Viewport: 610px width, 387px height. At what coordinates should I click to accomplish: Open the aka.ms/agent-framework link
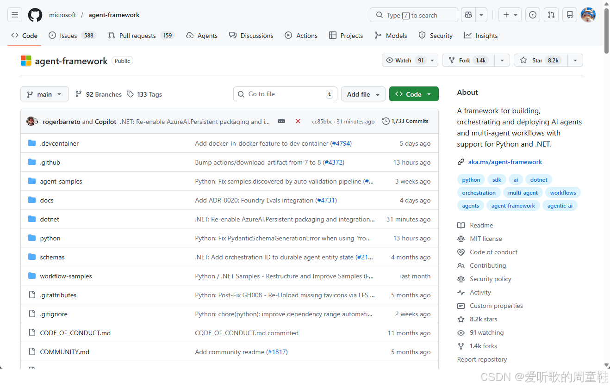point(505,162)
